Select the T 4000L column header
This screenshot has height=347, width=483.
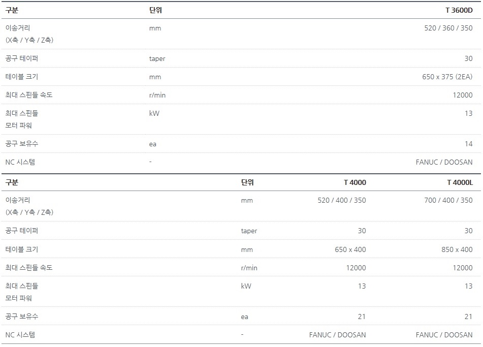pyautogui.click(x=460, y=182)
